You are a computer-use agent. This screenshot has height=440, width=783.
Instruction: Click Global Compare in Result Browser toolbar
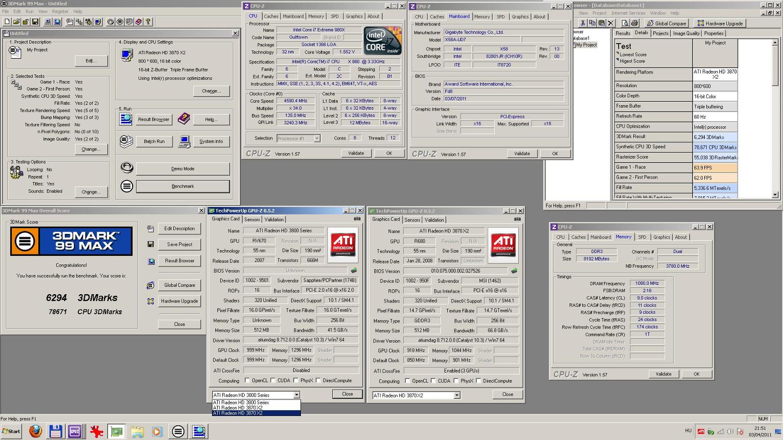pyautogui.click(x=666, y=23)
